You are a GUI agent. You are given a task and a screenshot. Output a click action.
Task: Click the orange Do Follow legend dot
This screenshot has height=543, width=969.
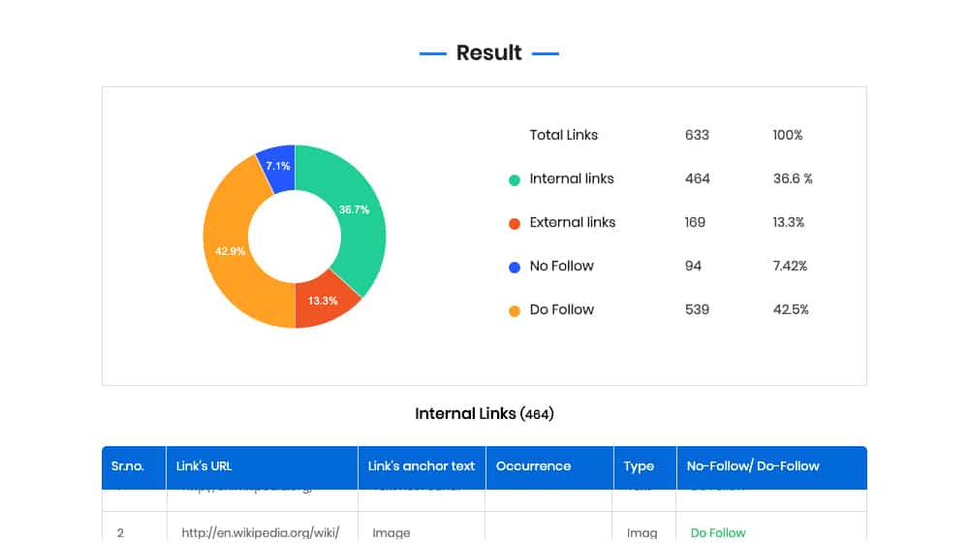click(515, 310)
